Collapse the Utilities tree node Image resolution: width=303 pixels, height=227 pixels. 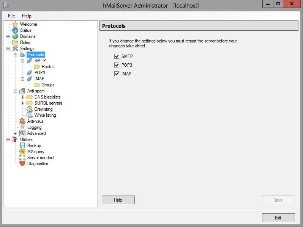pos(8,139)
